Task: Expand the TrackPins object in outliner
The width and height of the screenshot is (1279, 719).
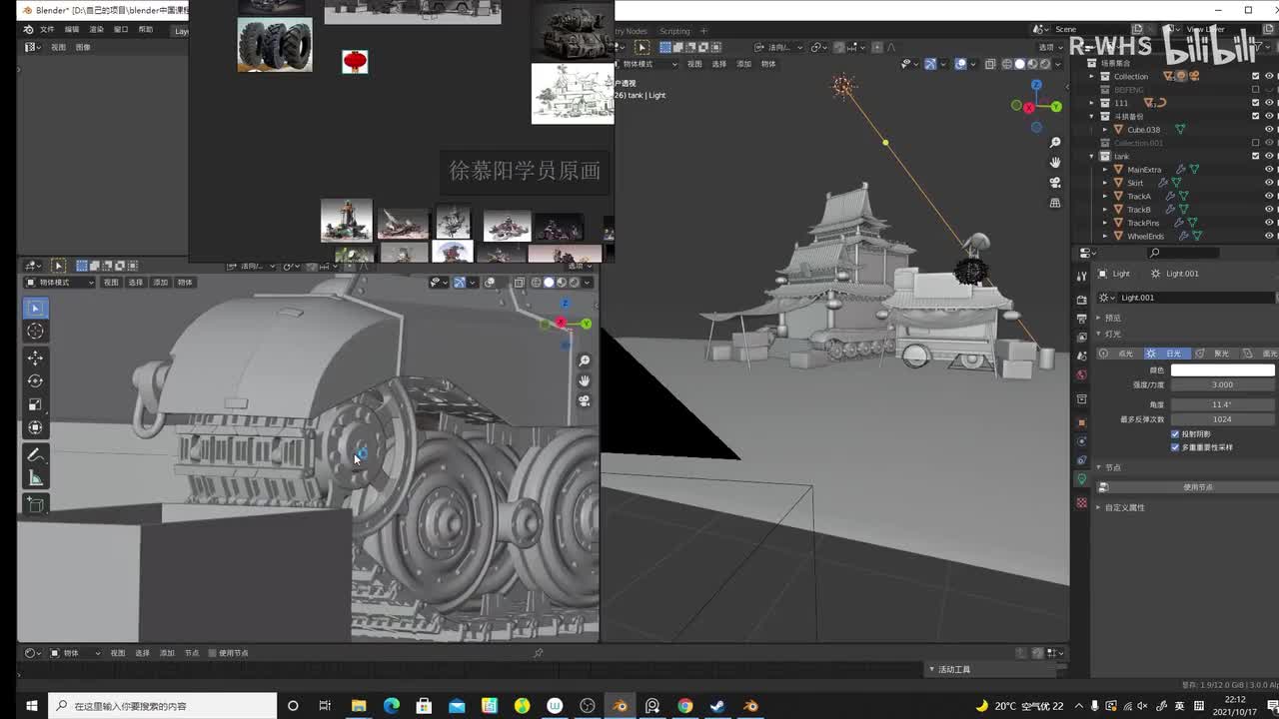Action: [x=1105, y=223]
